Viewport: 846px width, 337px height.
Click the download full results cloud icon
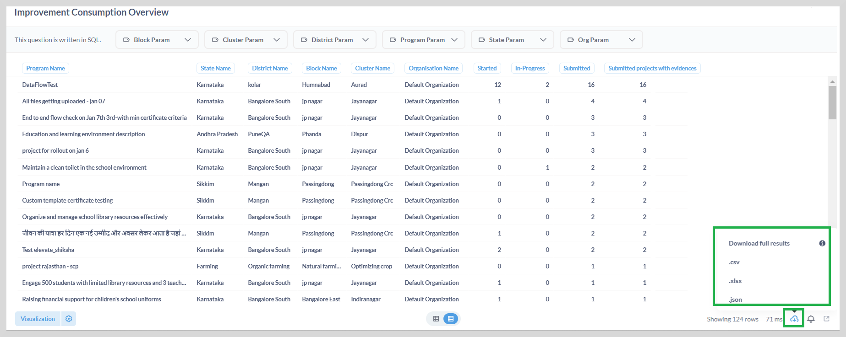pos(794,319)
